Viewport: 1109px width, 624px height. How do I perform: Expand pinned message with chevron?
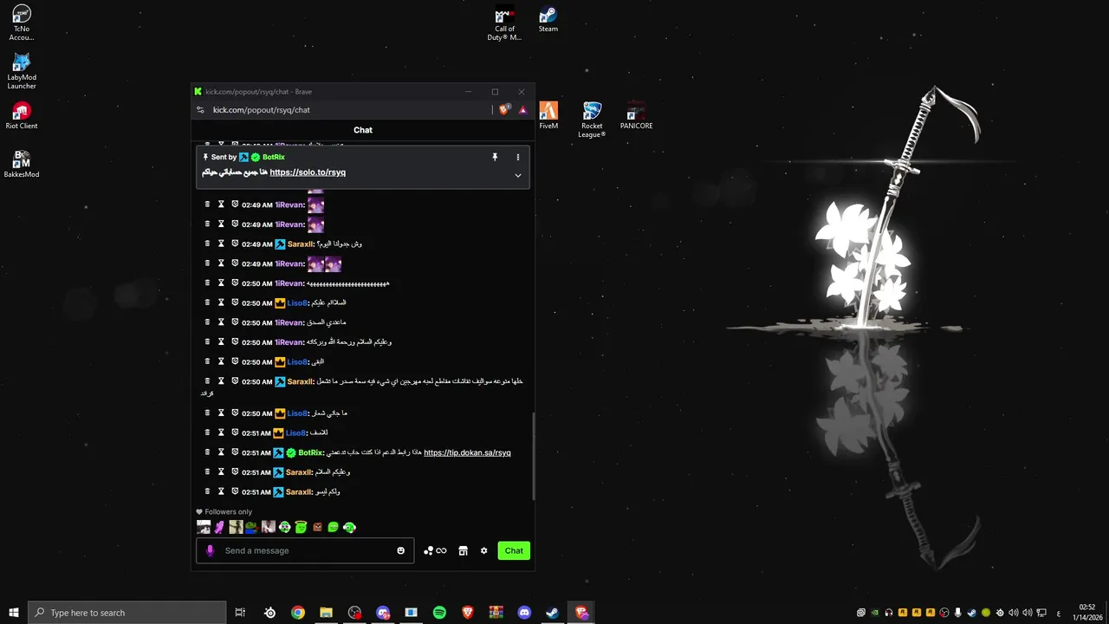click(518, 175)
